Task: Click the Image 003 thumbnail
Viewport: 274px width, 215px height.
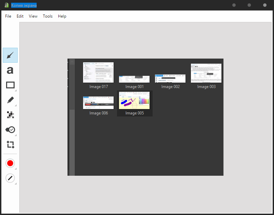Action: coord(206,73)
